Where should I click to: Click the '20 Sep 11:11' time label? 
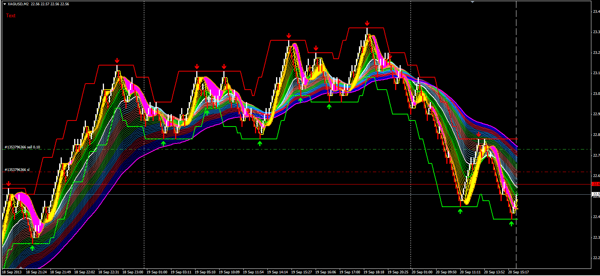[470, 272]
